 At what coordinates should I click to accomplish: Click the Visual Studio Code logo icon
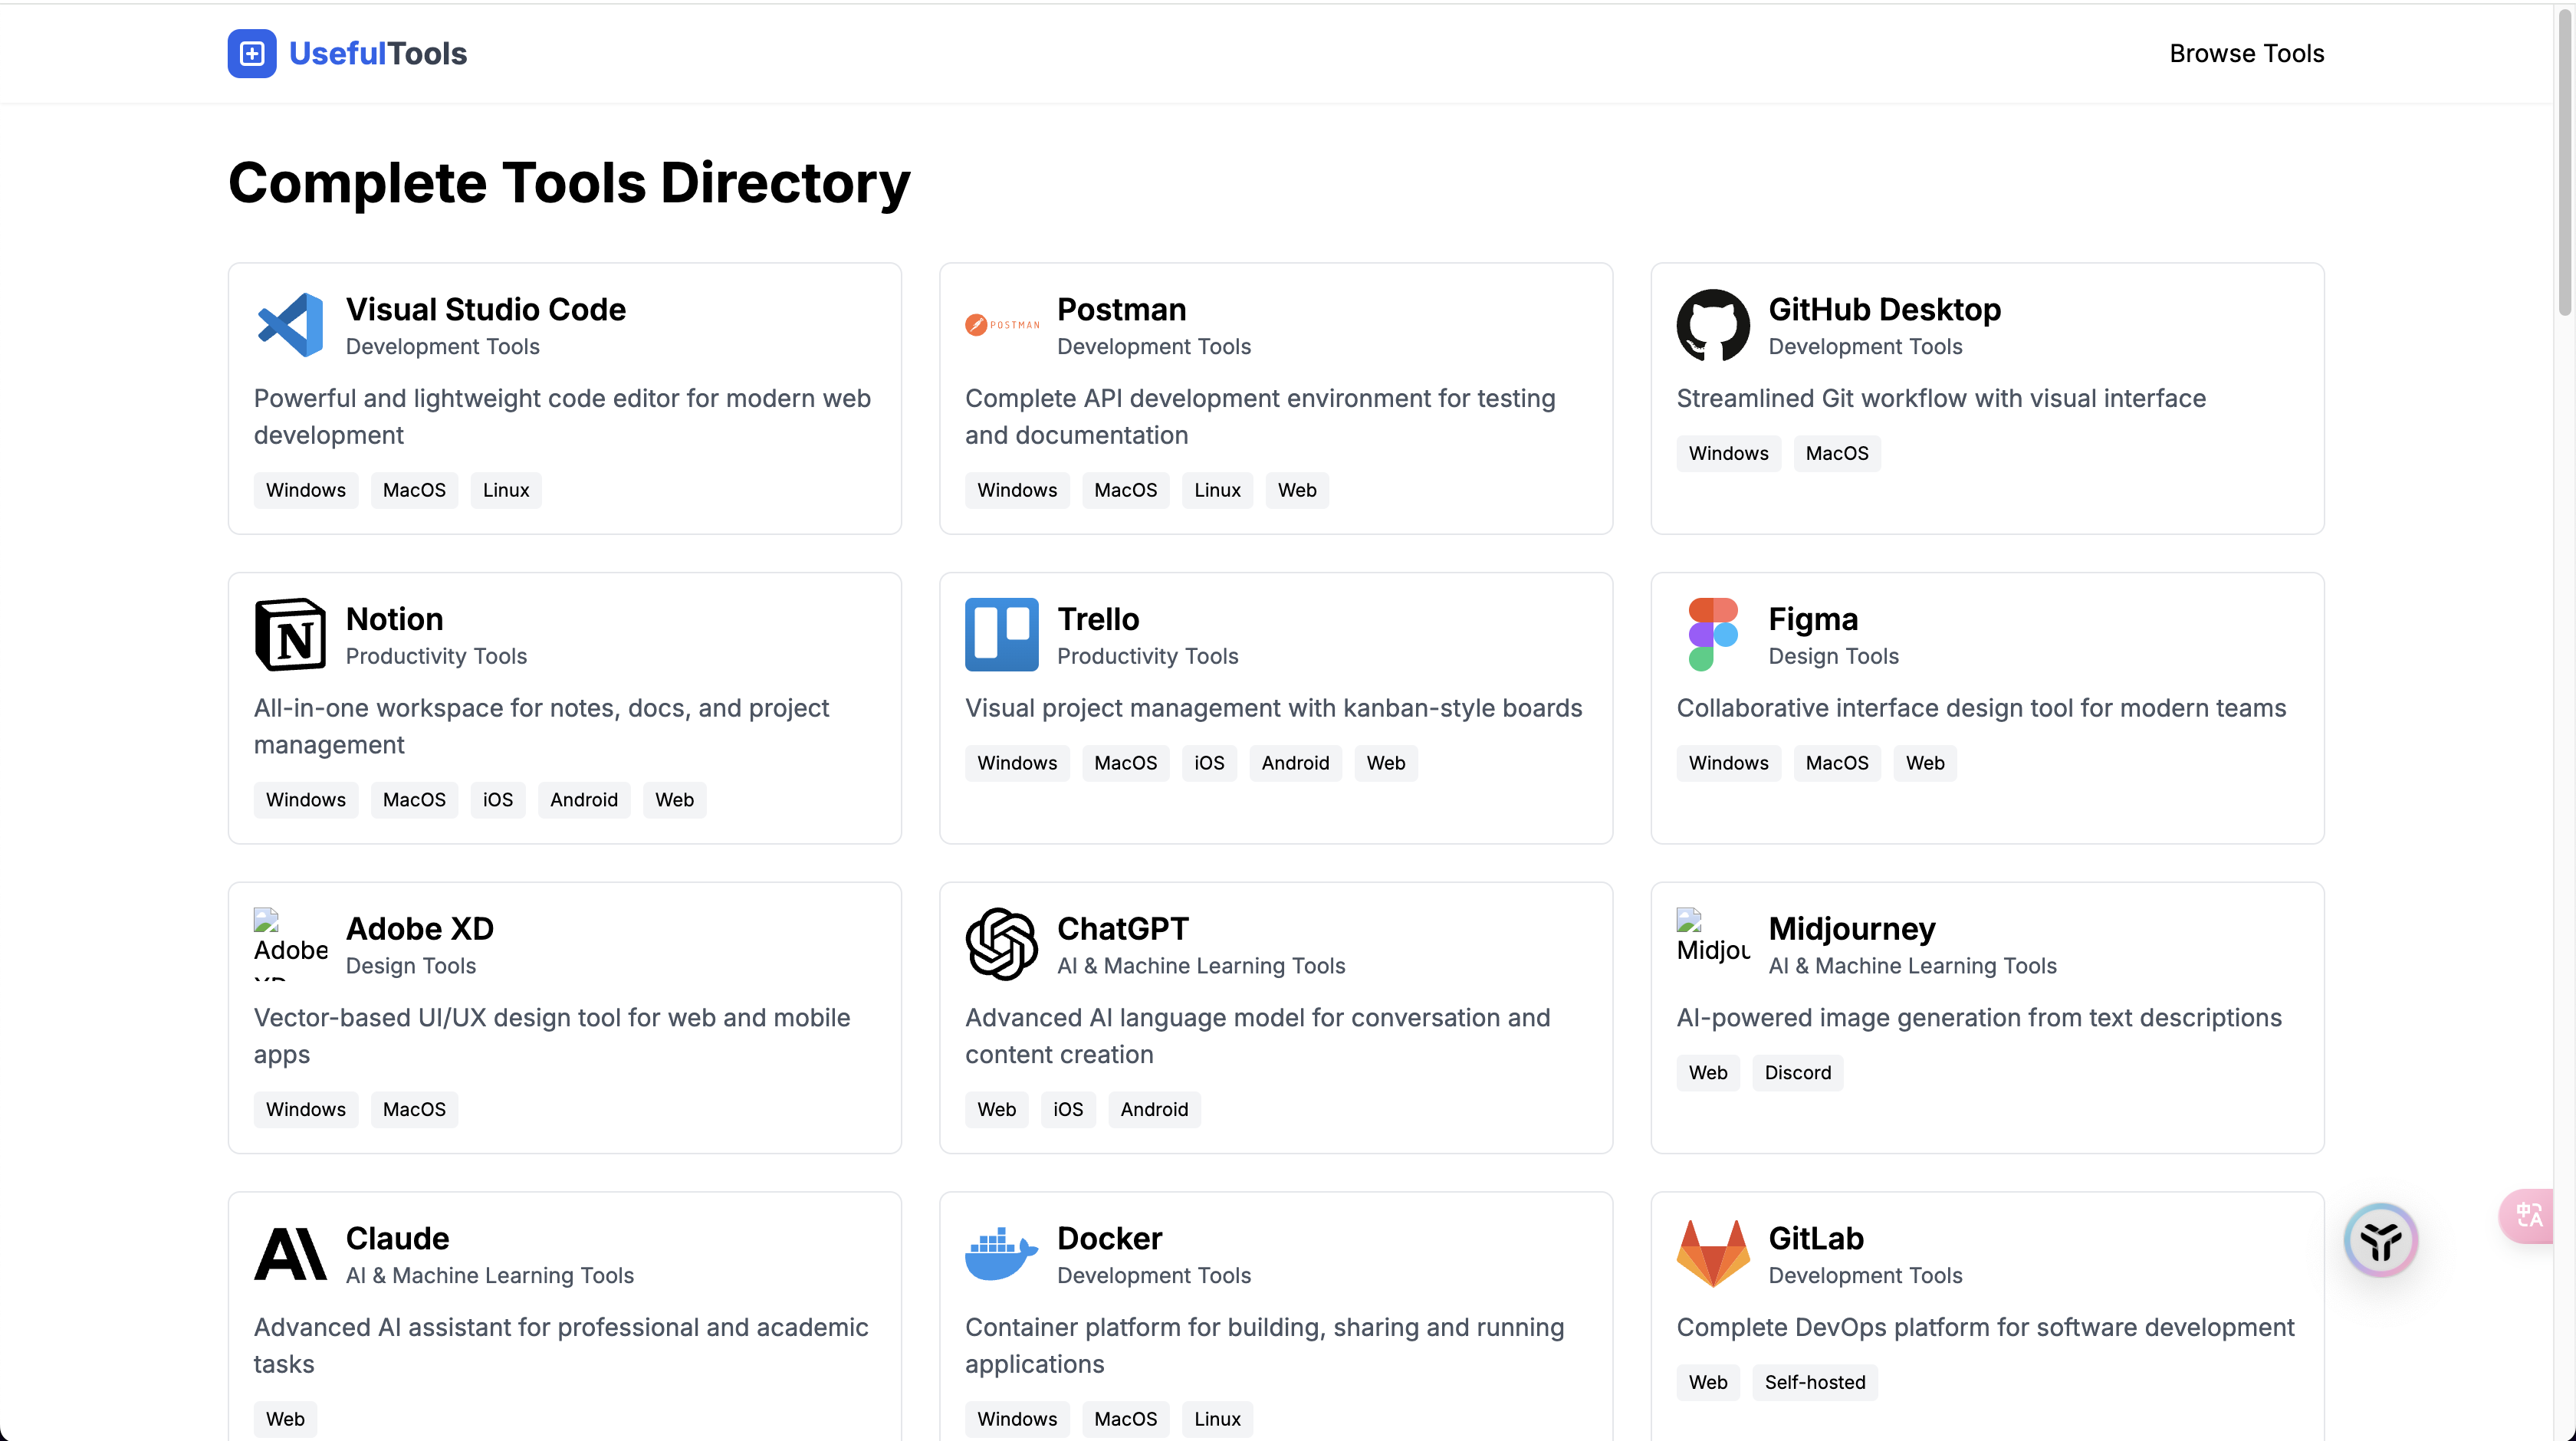click(x=290, y=325)
